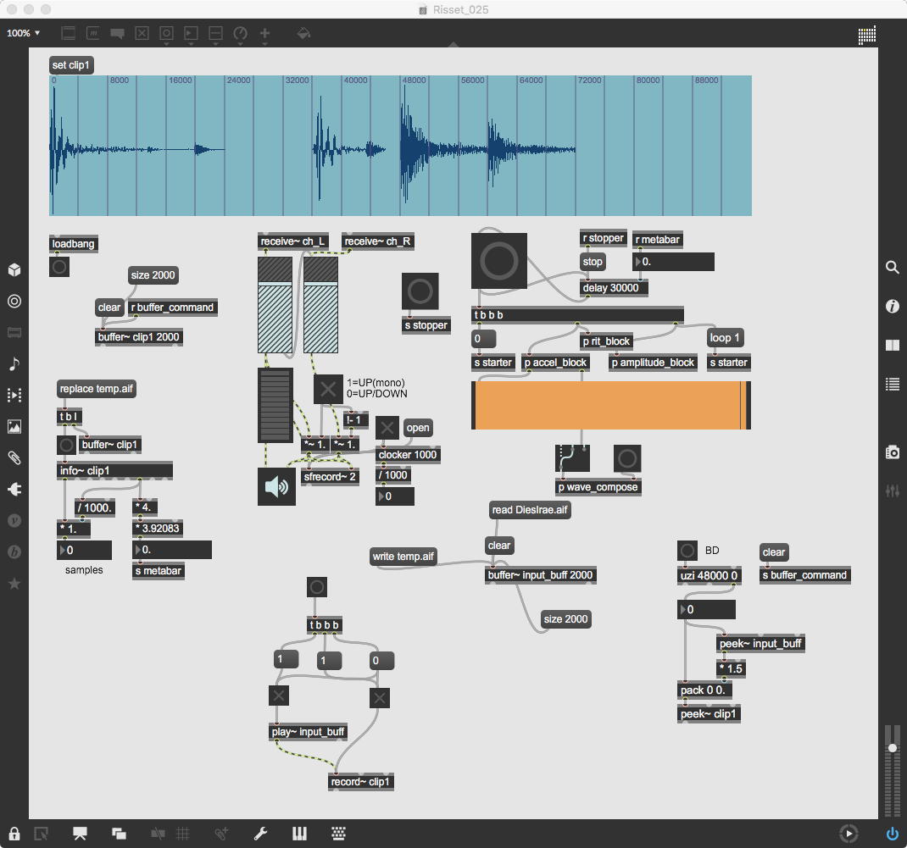Click the orange rslider range bar
The height and width of the screenshot is (848, 907).
click(x=611, y=405)
